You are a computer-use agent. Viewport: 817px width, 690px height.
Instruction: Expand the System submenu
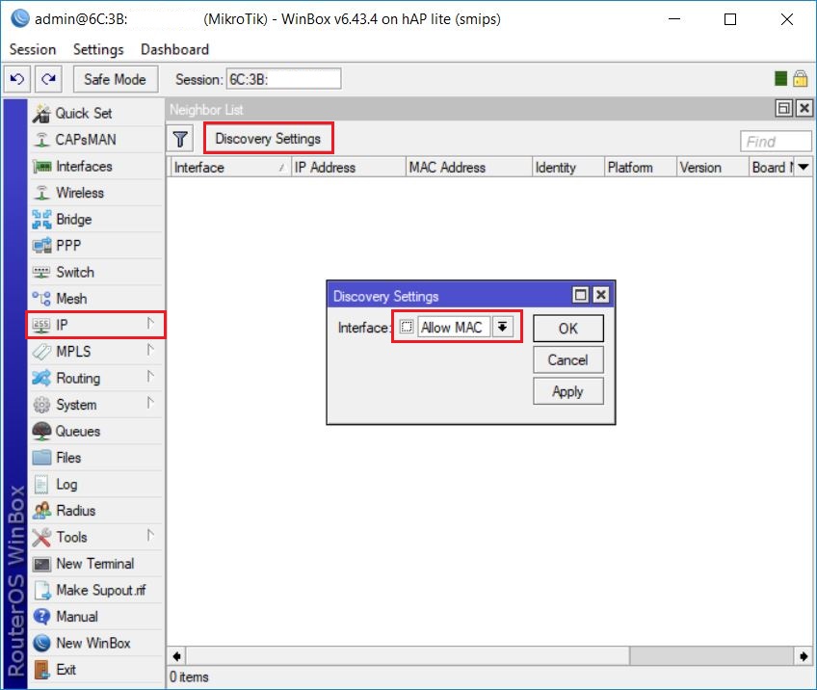(150, 403)
